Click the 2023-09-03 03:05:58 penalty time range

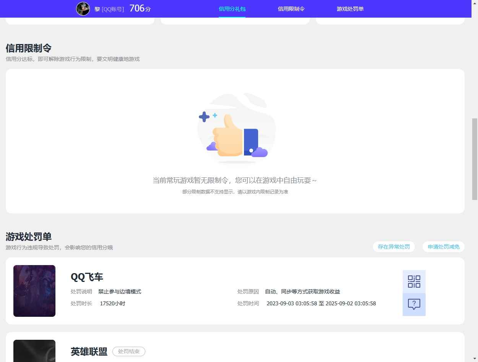[x=321, y=303]
